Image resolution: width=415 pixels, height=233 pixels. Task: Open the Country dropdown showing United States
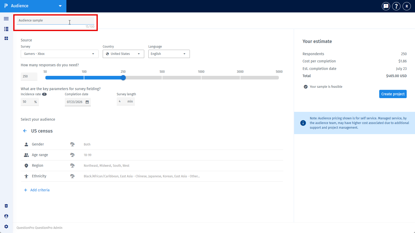pyautogui.click(x=123, y=54)
